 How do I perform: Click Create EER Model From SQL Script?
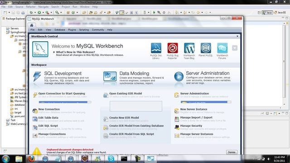click(x=131, y=134)
